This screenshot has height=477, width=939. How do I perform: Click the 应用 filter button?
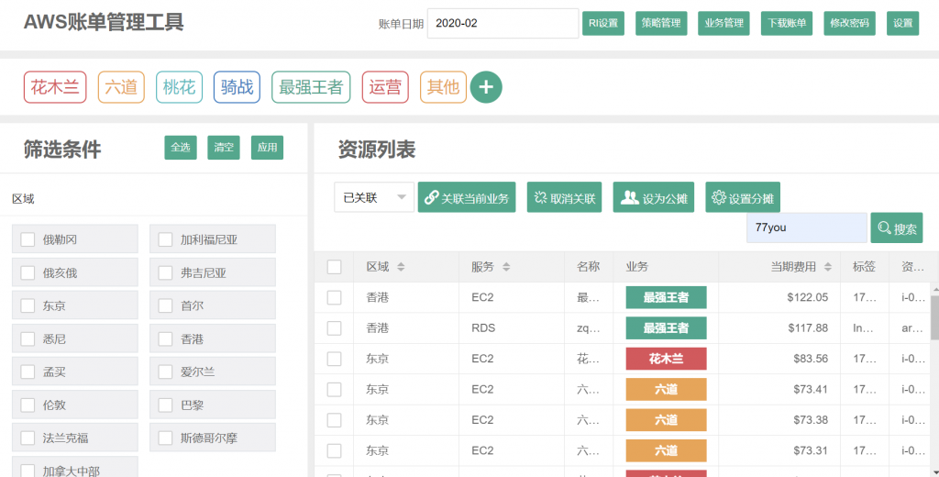click(267, 148)
